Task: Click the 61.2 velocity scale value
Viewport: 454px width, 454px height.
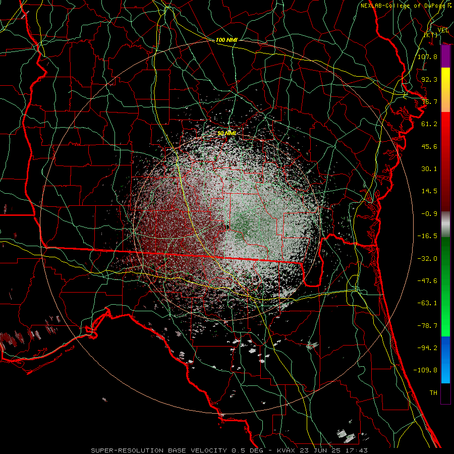Action: [429, 124]
